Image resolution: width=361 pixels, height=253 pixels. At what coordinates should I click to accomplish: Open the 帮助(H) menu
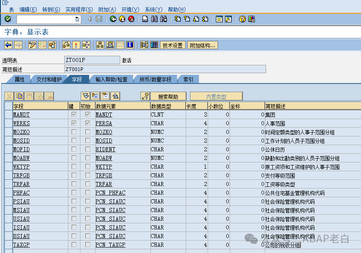pos(177,10)
